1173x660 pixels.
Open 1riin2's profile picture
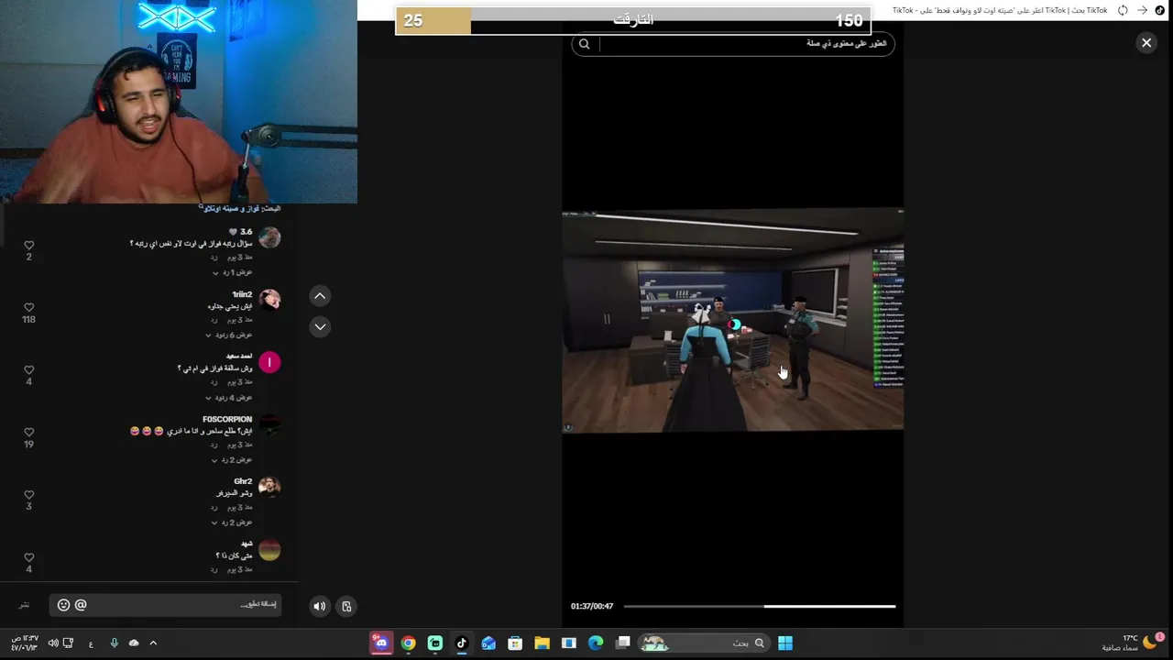[269, 300]
